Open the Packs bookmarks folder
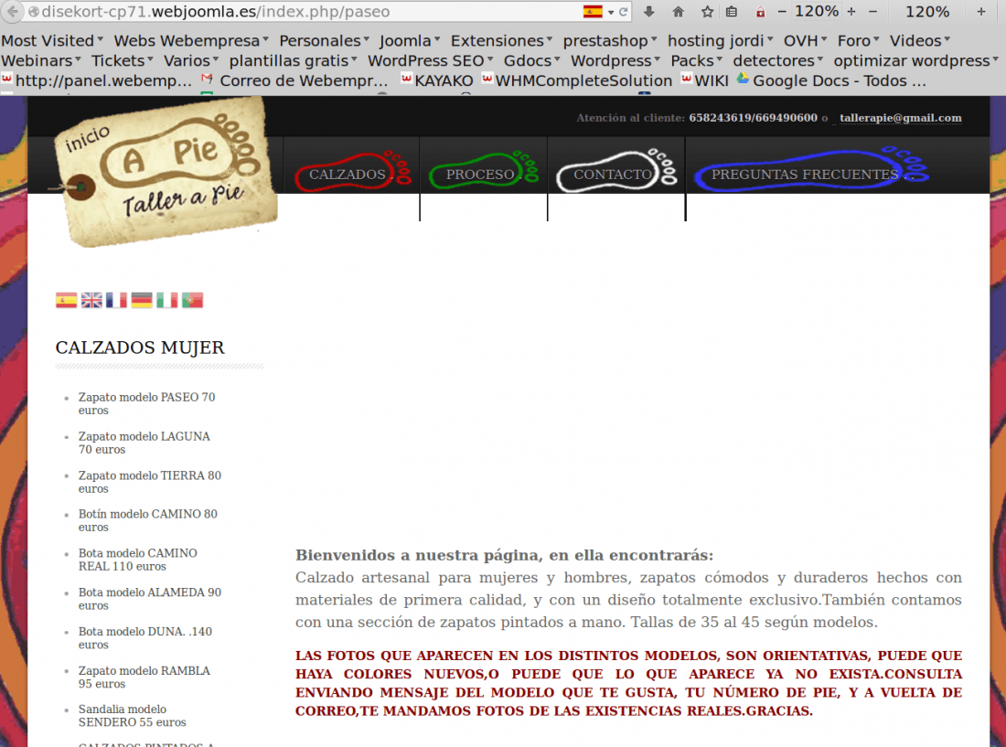 696,60
